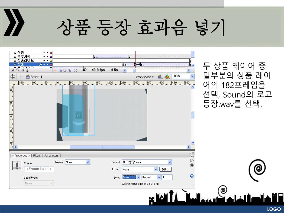Image resolution: width=284 pixels, height=213 pixels.
Task: Click the back arrow next to Scene 1
Action: [x=21, y=77]
